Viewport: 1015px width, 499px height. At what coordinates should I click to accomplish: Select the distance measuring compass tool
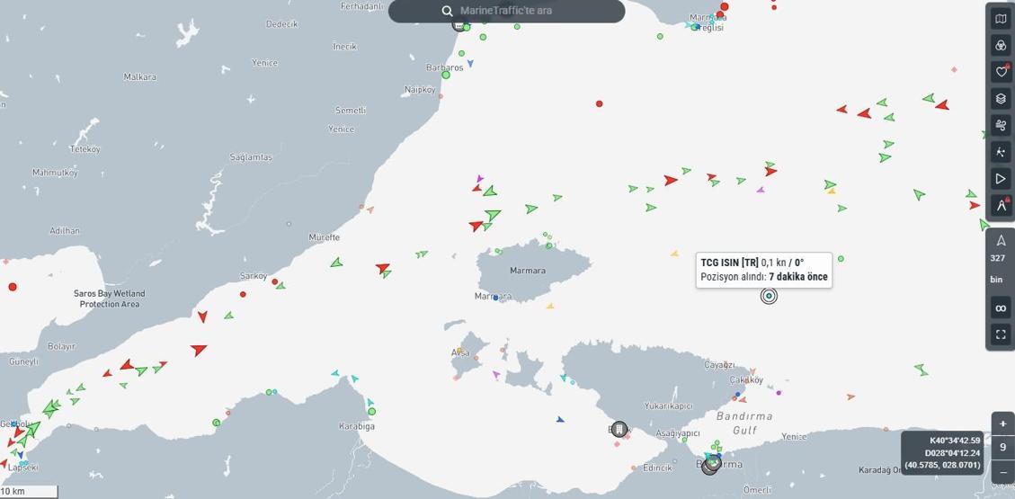(1001, 206)
